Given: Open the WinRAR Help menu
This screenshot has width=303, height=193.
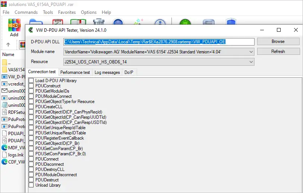Looking at the screenshot, I should [106, 12].
